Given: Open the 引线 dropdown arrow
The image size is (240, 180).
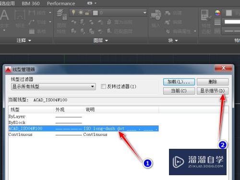Looking at the screenshot, I should 50,22.
